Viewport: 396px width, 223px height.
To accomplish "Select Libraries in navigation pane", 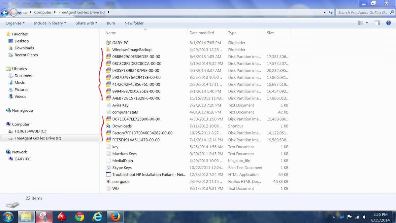I will (19, 69).
